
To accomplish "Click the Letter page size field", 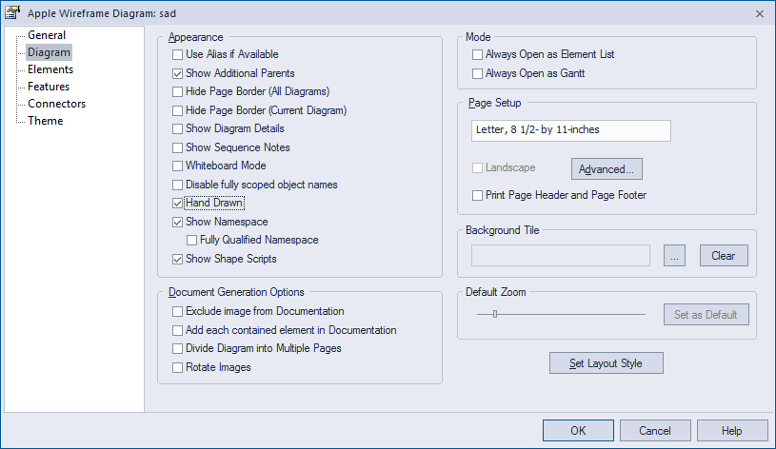I will coord(571,130).
